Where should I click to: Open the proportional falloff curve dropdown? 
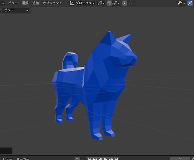(132, 3)
